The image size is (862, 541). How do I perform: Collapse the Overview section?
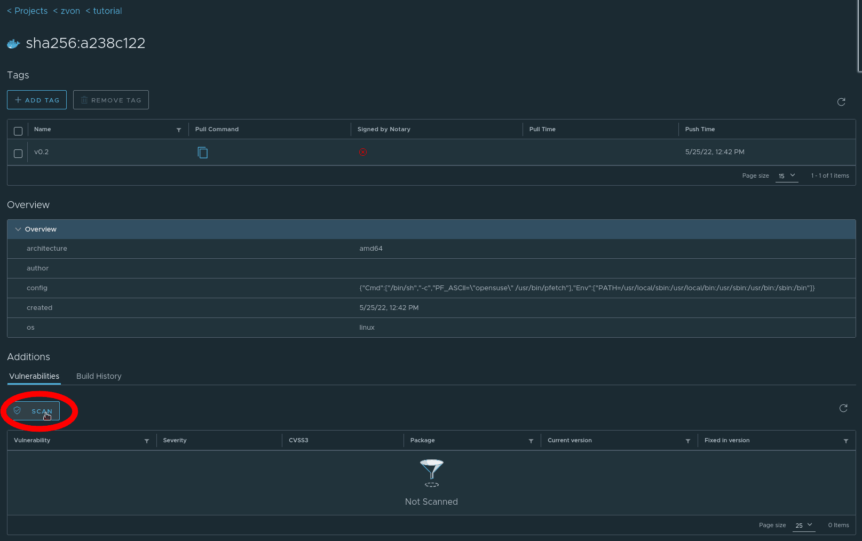click(x=18, y=229)
